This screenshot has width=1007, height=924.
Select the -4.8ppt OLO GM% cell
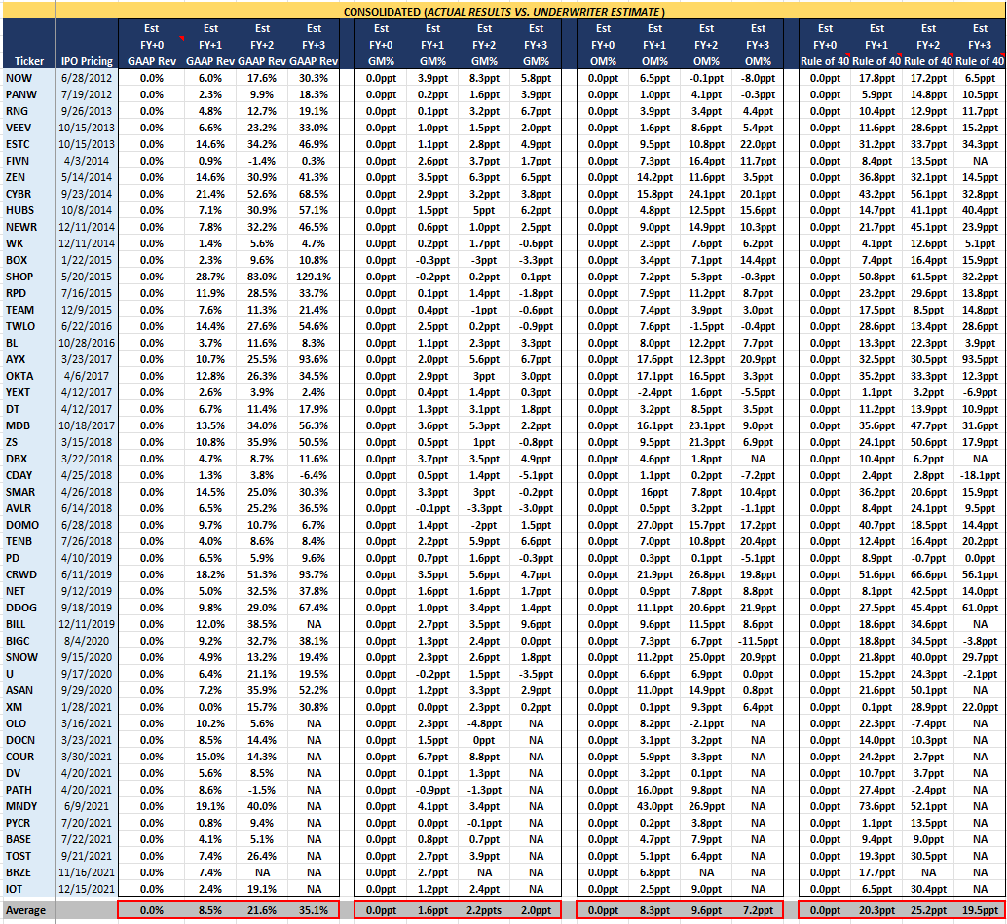[484, 723]
